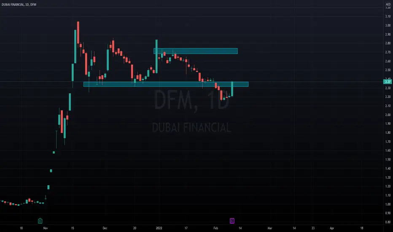The height and width of the screenshot is (232, 393).
Task: Click the 2.37 current price tag
Action: point(388,82)
